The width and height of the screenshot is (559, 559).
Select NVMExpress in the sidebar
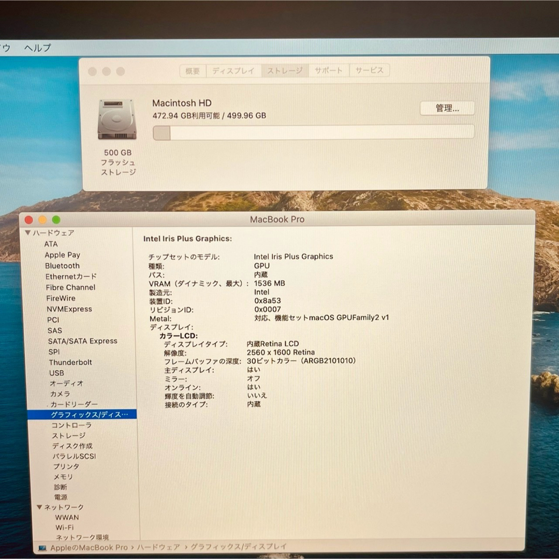click(69, 308)
